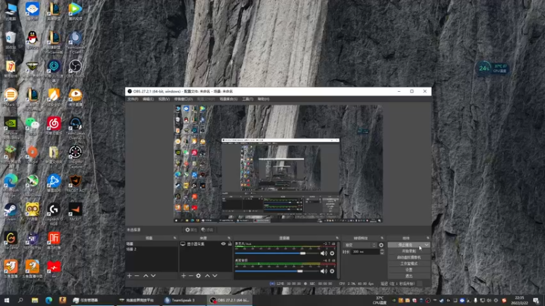The image size is (545, 306).
Task: Open transition properties gear icon
Action: pyautogui.click(x=381, y=245)
